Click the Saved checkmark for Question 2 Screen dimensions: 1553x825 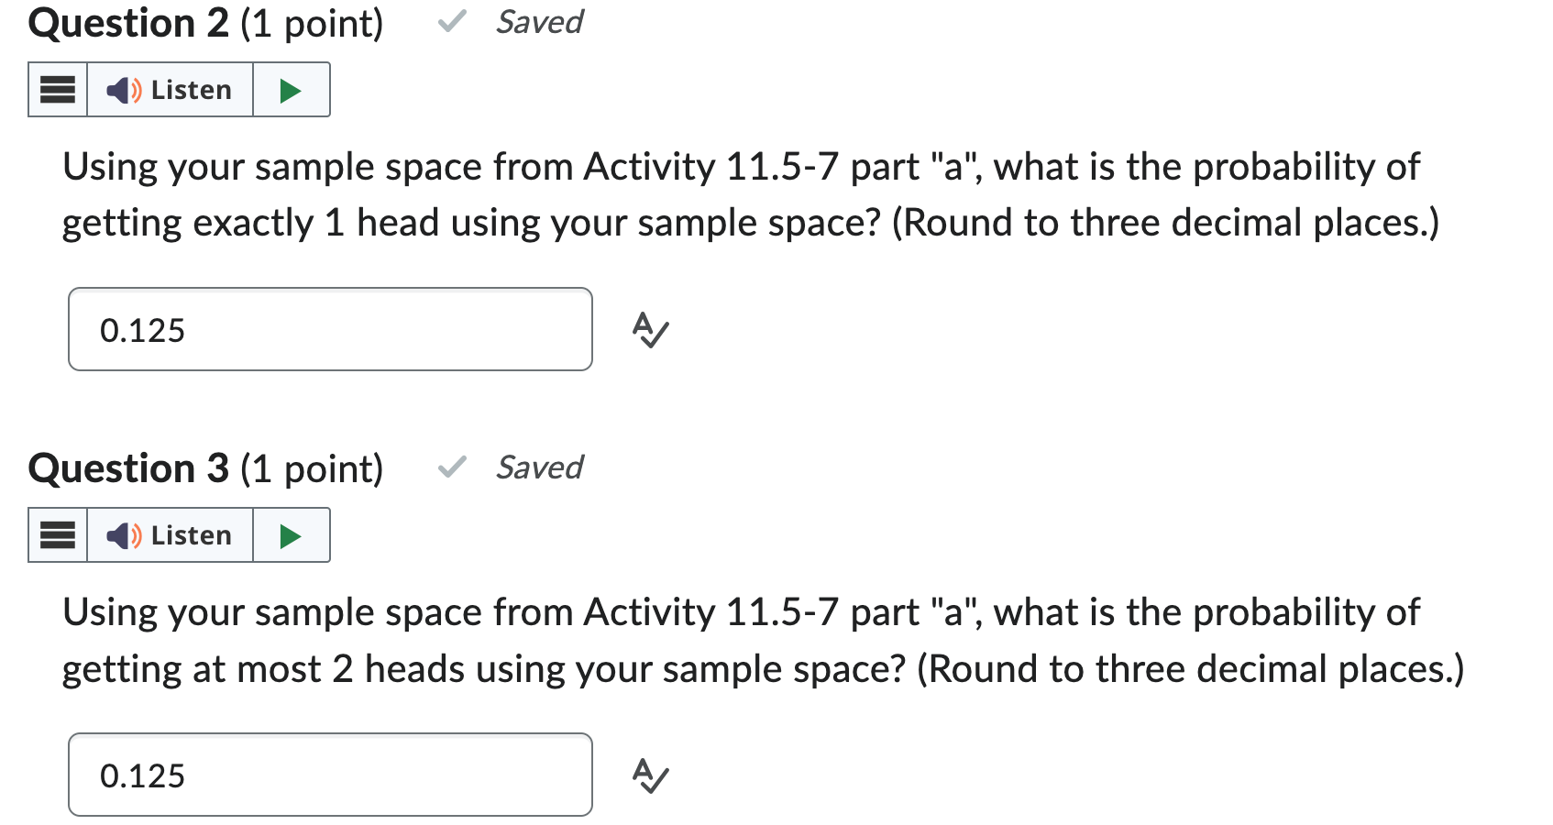tap(451, 21)
